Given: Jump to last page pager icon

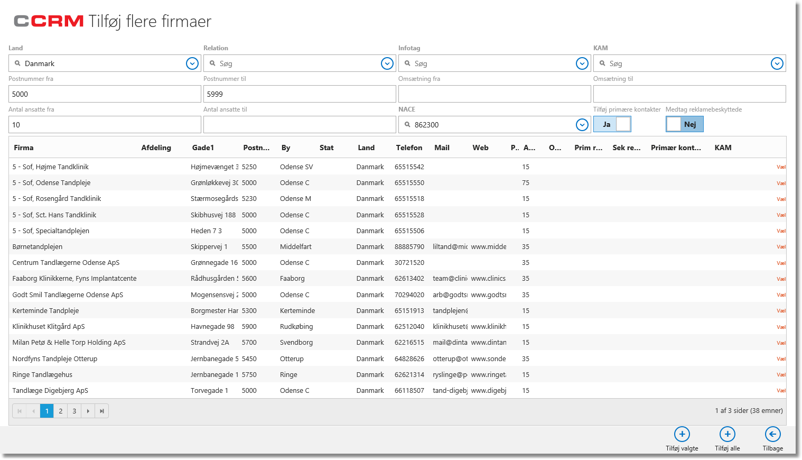Looking at the screenshot, I should click(x=102, y=411).
